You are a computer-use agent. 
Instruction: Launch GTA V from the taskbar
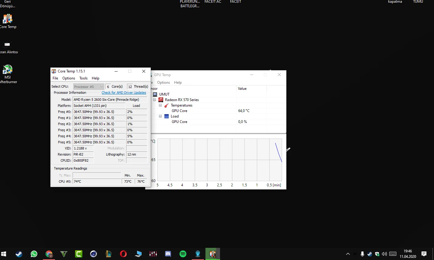pyautogui.click(x=64, y=254)
